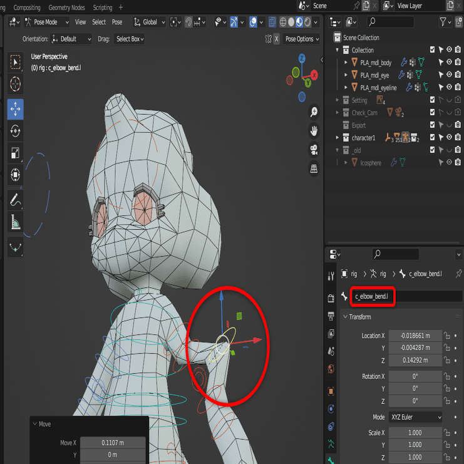Image resolution: width=464 pixels, height=464 pixels.
Task: Toggle Export collection checkbox
Action: (x=432, y=125)
